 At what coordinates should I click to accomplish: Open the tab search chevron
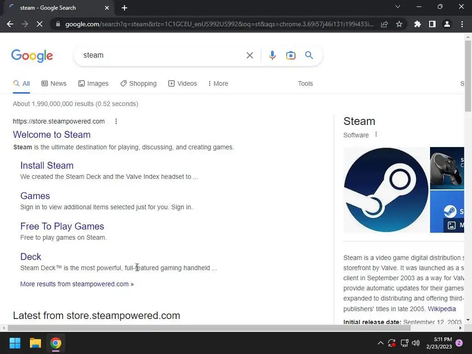pyautogui.click(x=398, y=6)
